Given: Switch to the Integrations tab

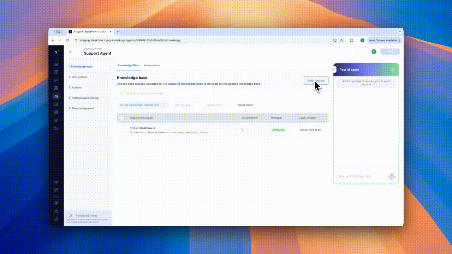Looking at the screenshot, I should (151, 65).
